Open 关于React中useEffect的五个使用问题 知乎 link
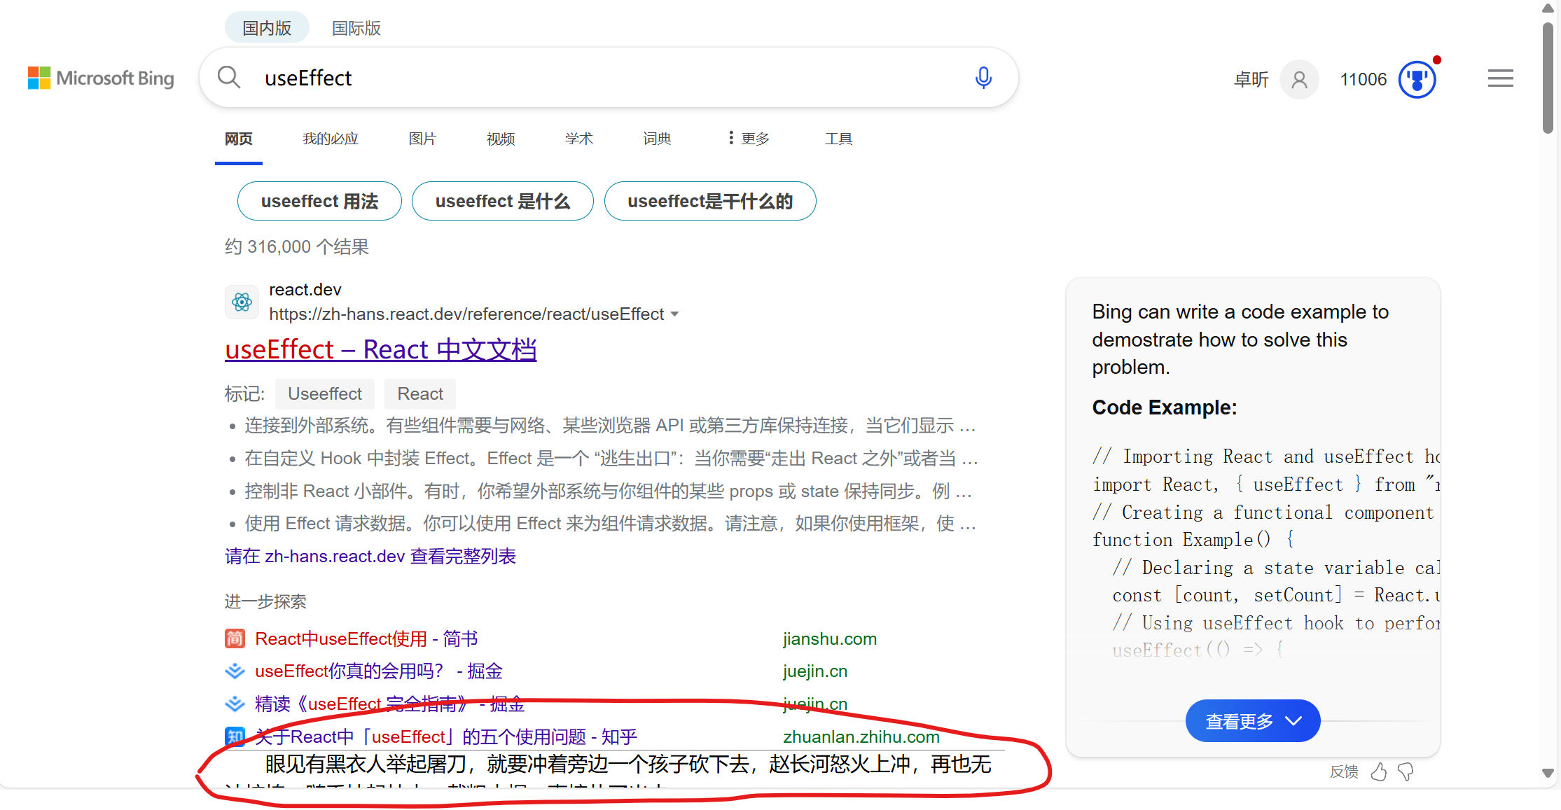This screenshot has width=1561, height=810. 446,736
